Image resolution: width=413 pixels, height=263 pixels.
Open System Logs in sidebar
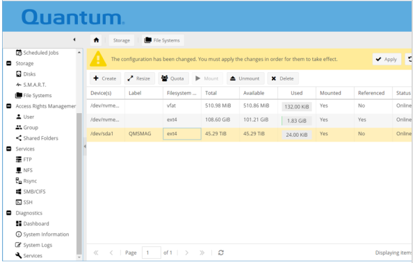(34, 245)
